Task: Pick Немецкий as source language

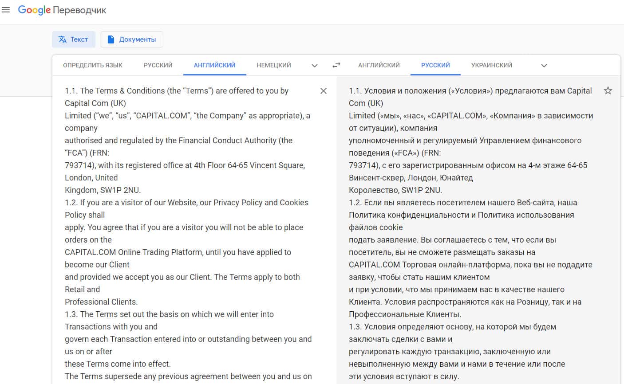Action: click(x=274, y=65)
